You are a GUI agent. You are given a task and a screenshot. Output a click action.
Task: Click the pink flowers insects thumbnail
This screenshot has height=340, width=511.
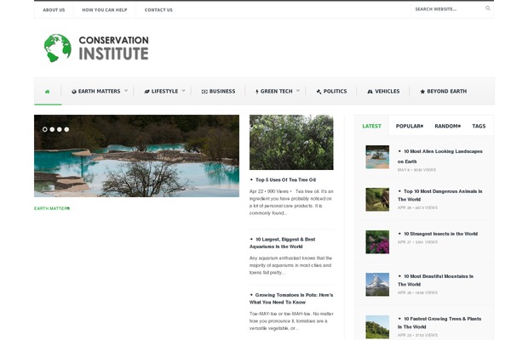[x=377, y=242]
